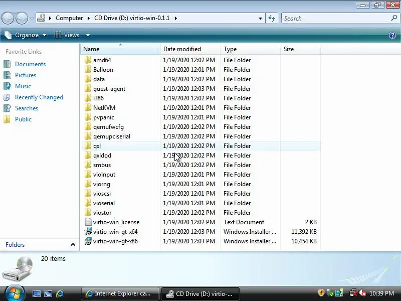Viewport: 401px width, 301px height.
Task: Click the Music icon in Favorite Links
Action: tap(7, 86)
